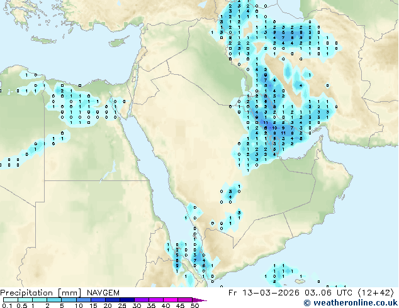Viewport: 399px width, 308px height.
Task: Click the legend scale label "0.5"
Action: 22,305
